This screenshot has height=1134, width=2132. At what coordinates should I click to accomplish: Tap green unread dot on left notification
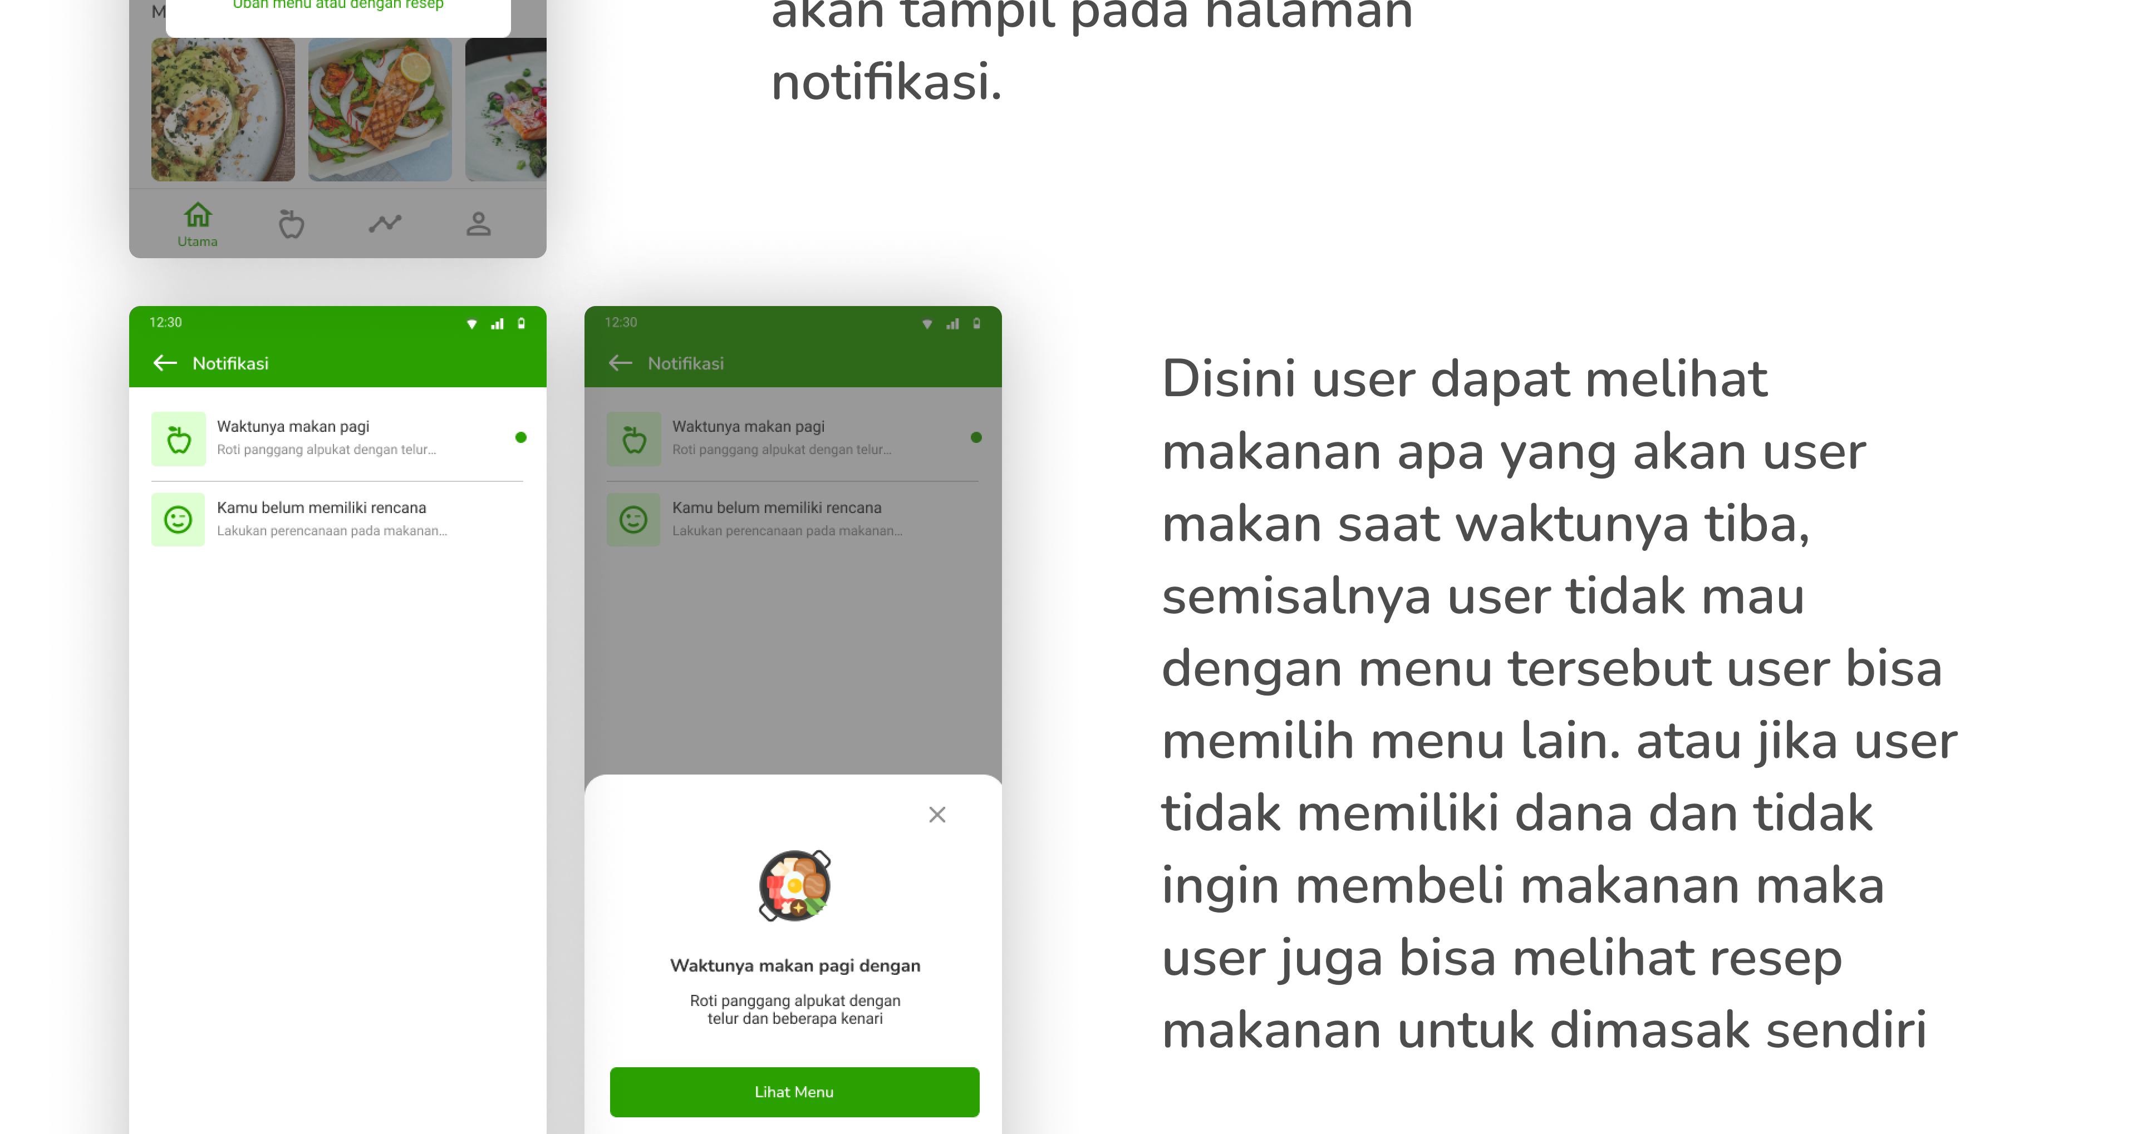click(x=520, y=437)
